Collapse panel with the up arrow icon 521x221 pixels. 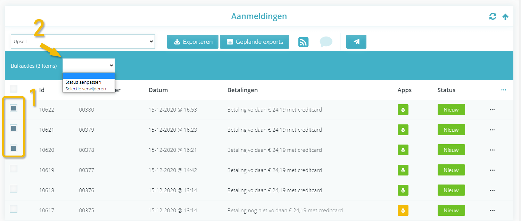tap(505, 16)
